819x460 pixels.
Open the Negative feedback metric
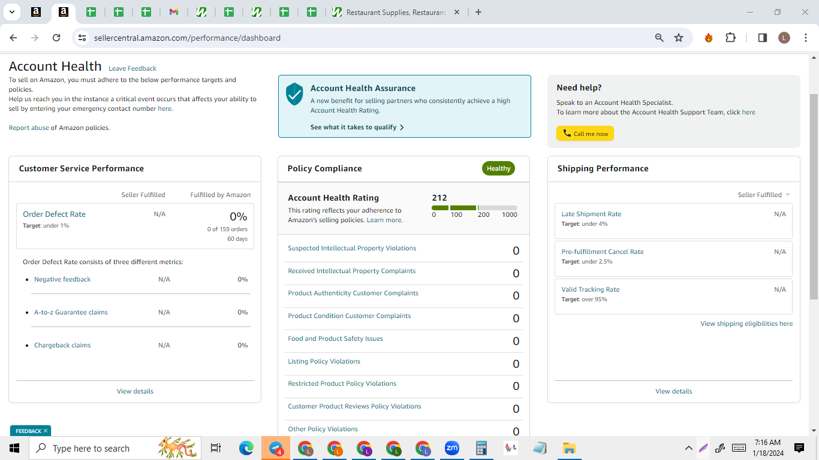(62, 279)
